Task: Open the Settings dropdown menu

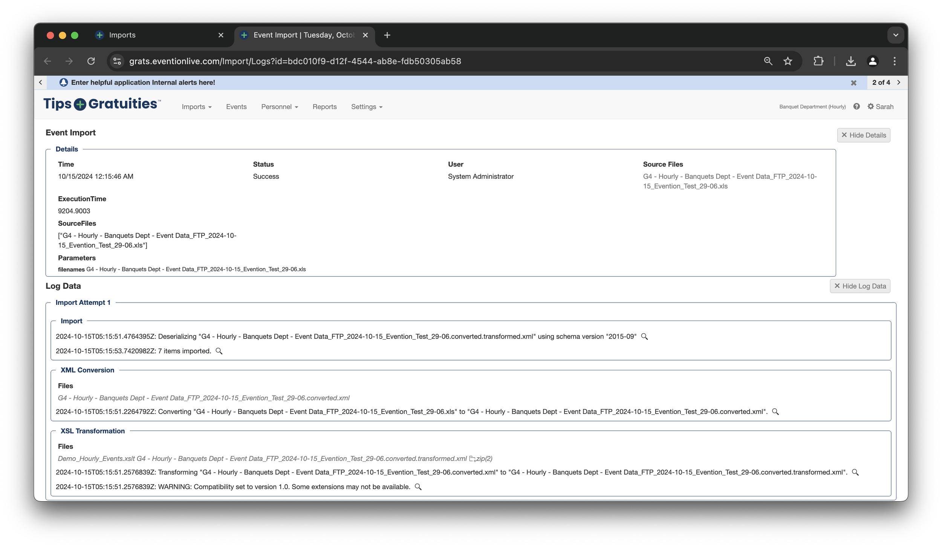Action: click(366, 107)
